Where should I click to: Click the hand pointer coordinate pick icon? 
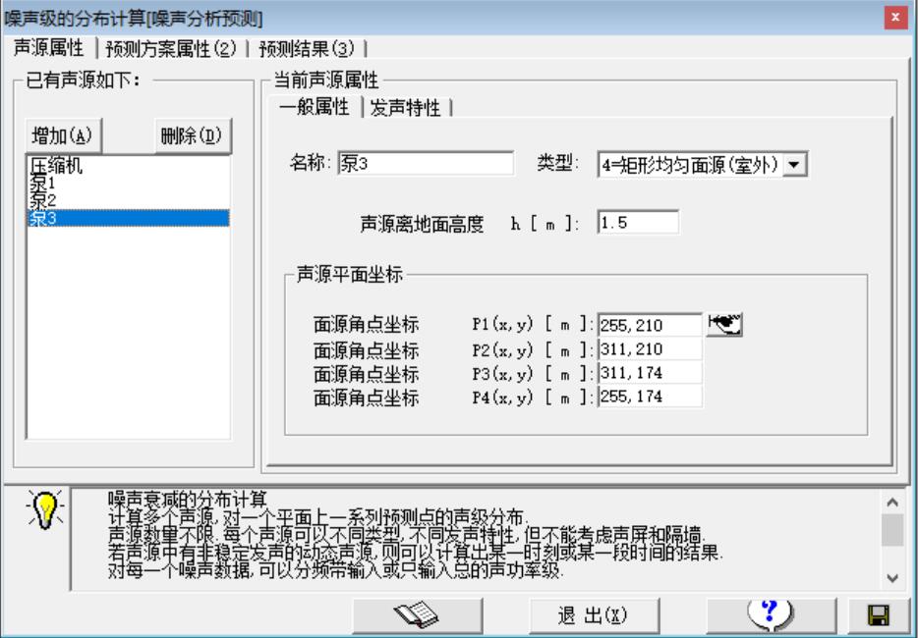tap(724, 325)
